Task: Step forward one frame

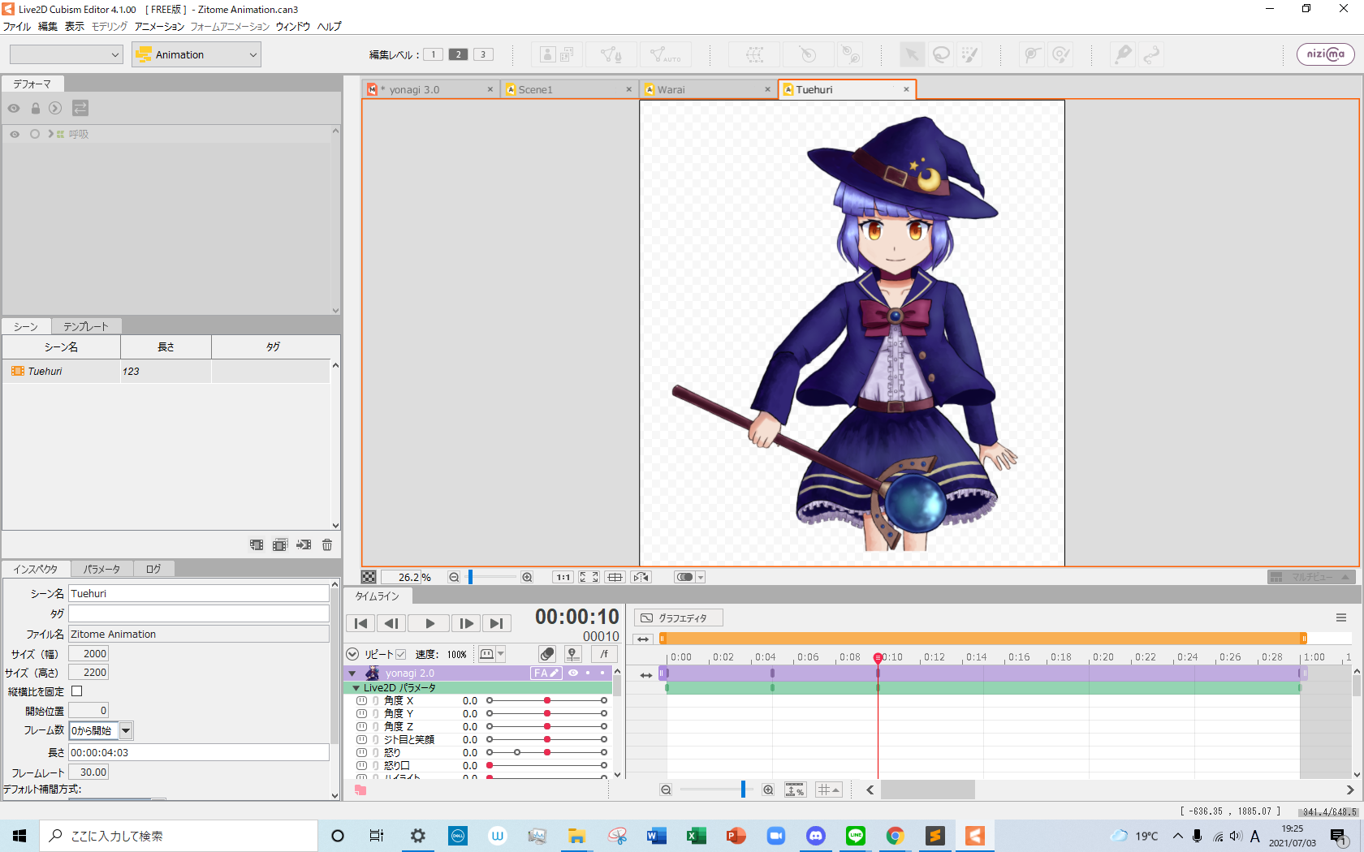Action: pyautogui.click(x=466, y=623)
